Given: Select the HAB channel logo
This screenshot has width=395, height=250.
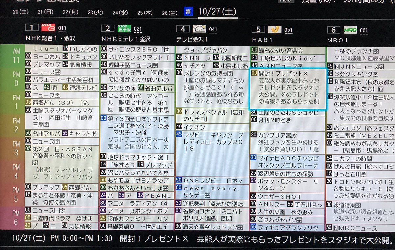Looking at the screenshot, I should 275,30.
